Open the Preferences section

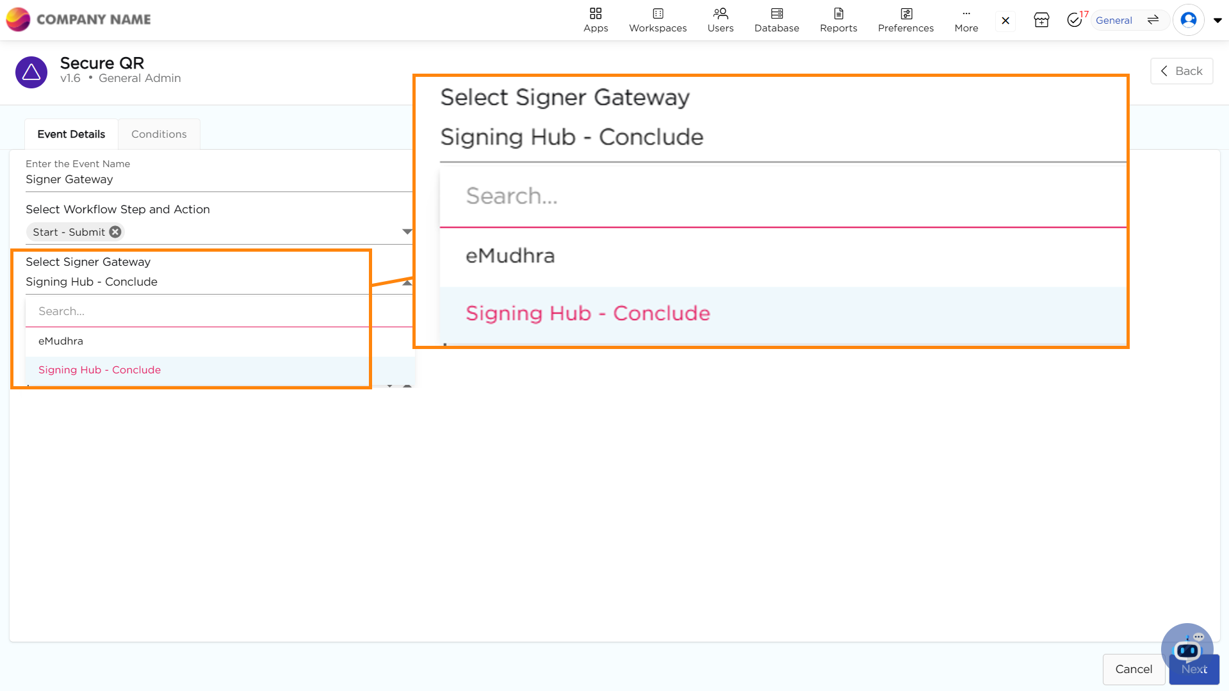[906, 20]
